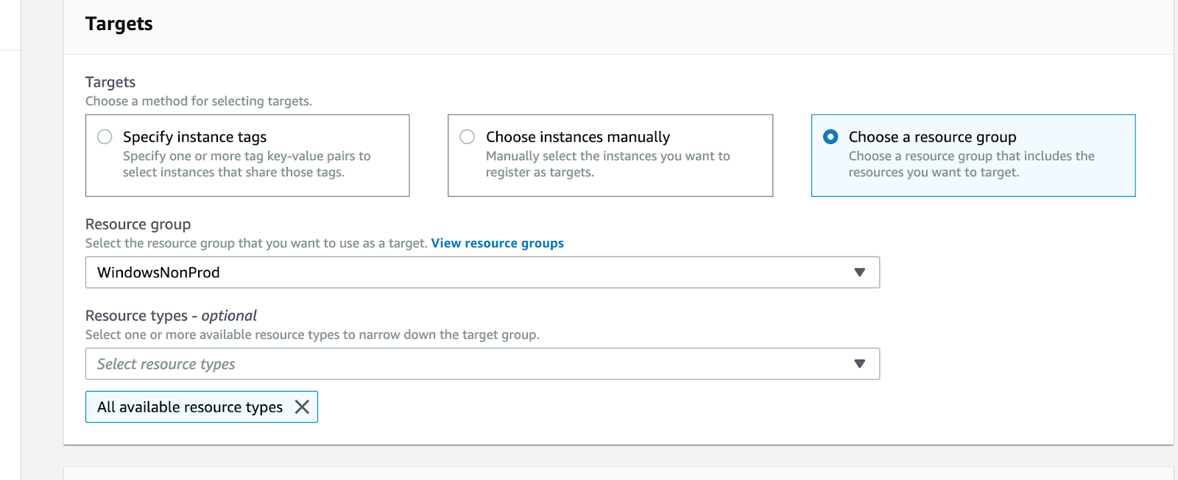Open the WindowsNonProd resource group dropdown
The height and width of the screenshot is (480, 1178).
click(471, 273)
